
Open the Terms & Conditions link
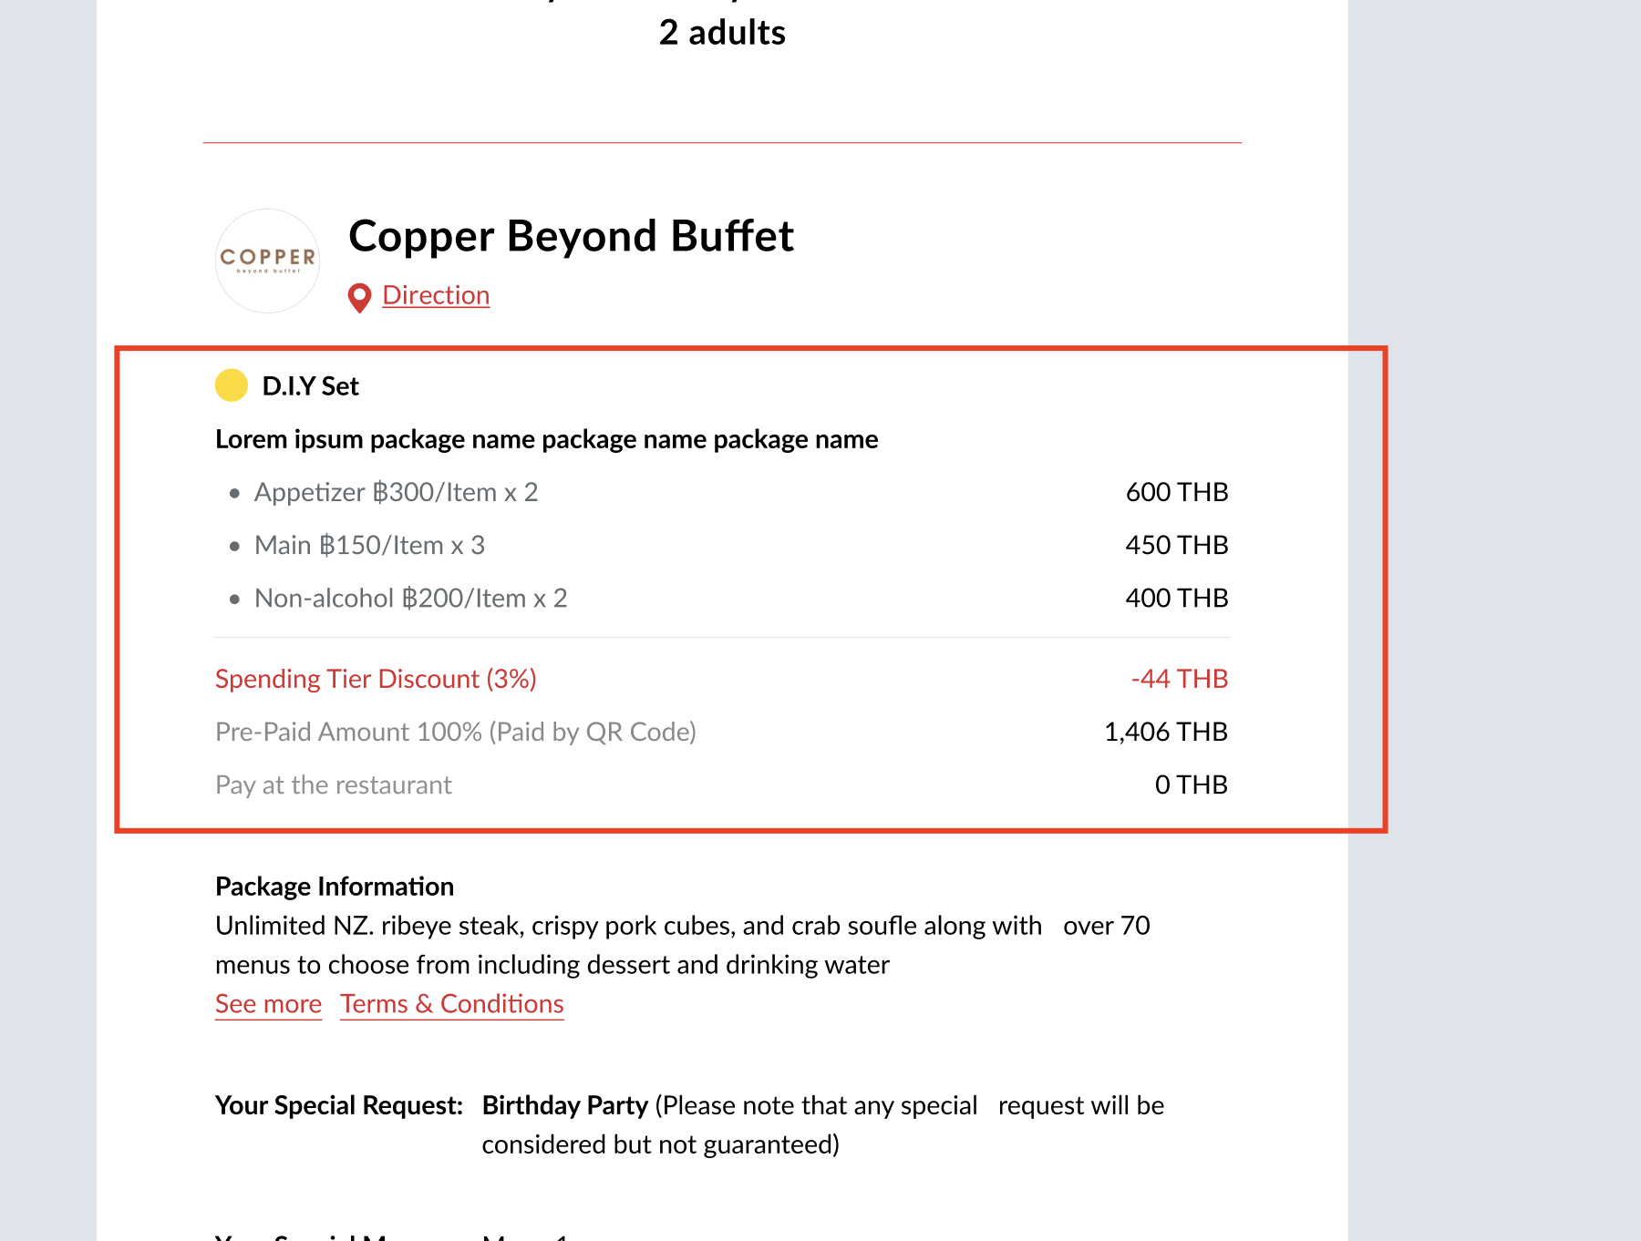point(452,1004)
